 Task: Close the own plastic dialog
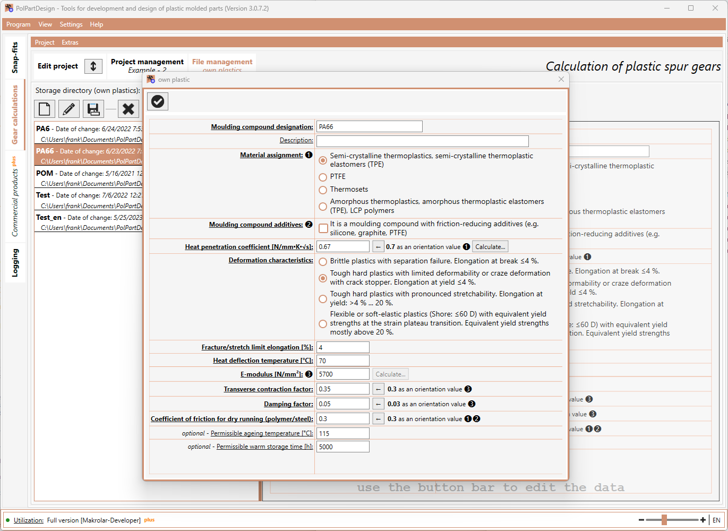click(x=561, y=79)
